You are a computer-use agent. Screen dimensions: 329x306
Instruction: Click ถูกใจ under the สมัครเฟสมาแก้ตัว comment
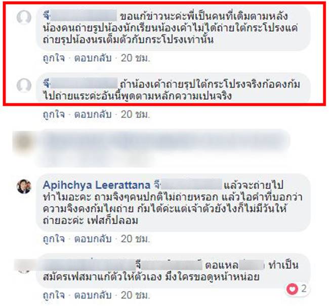(54, 295)
